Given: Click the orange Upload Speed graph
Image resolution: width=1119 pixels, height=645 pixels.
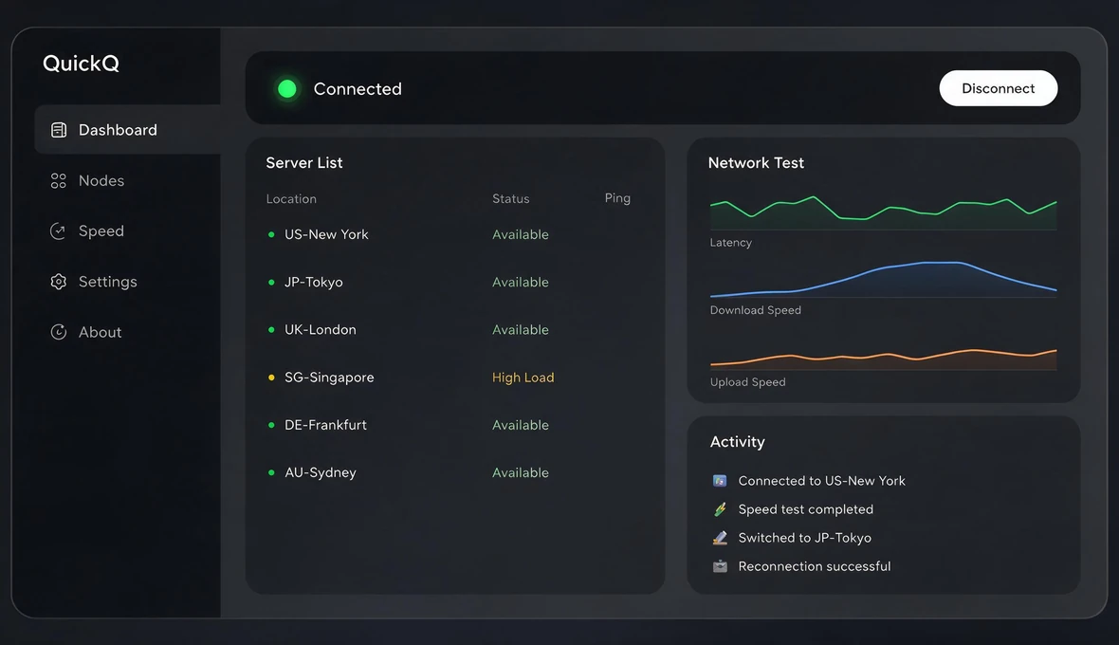Looking at the screenshot, I should (884, 359).
